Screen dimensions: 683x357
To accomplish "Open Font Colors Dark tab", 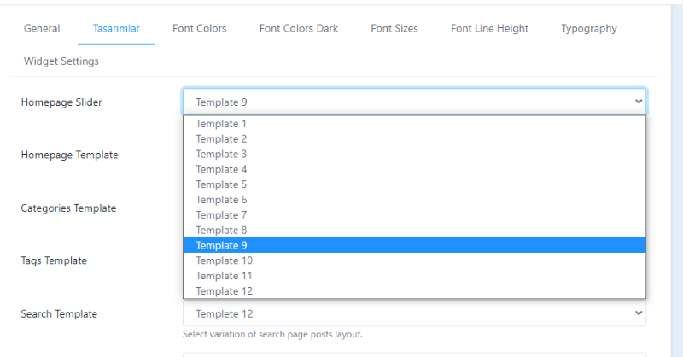I will [x=299, y=29].
